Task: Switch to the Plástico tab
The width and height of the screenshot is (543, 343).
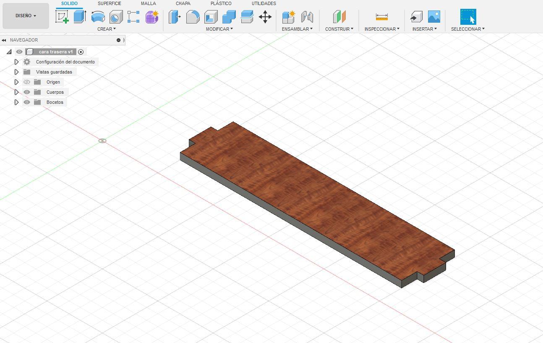Action: click(221, 3)
